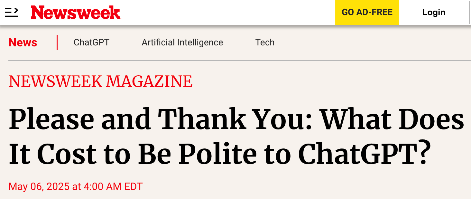The image size is (471, 199).
Task: Click the word ChatGPT in the headline
Action: click(x=364, y=154)
